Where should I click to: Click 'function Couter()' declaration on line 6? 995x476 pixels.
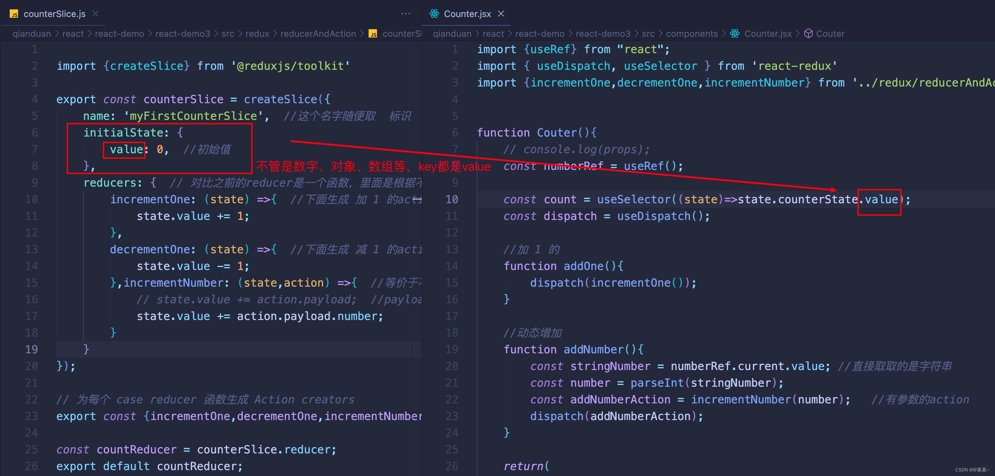click(x=536, y=132)
